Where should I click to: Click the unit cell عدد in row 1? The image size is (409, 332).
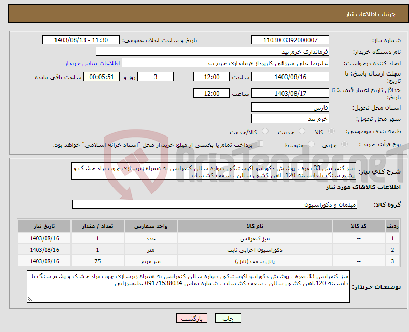(x=151, y=238)
